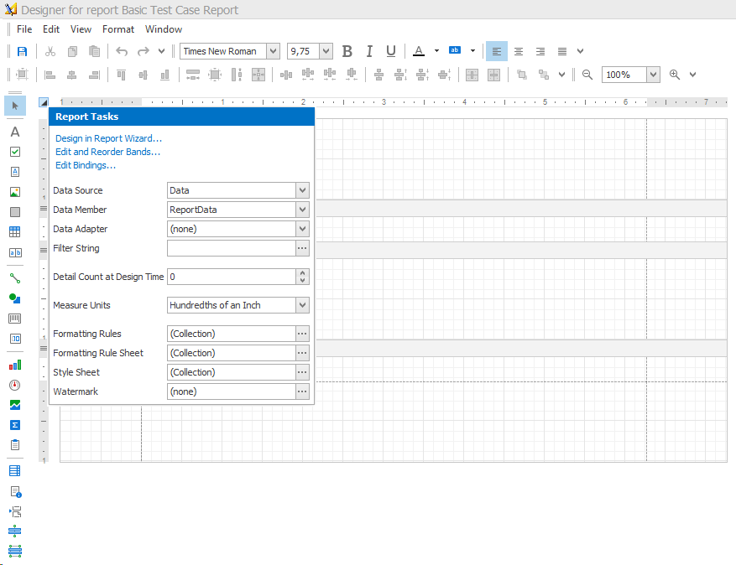Viewport: 736px width, 565px height.
Task: Open the Format menu
Action: tap(118, 29)
